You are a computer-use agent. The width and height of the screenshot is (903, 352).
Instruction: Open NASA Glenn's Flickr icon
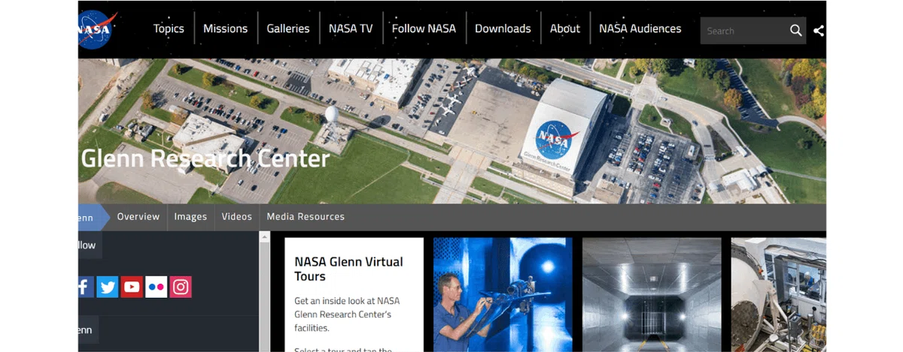pos(156,287)
